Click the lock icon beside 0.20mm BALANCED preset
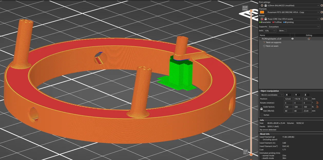 coord(265,5)
